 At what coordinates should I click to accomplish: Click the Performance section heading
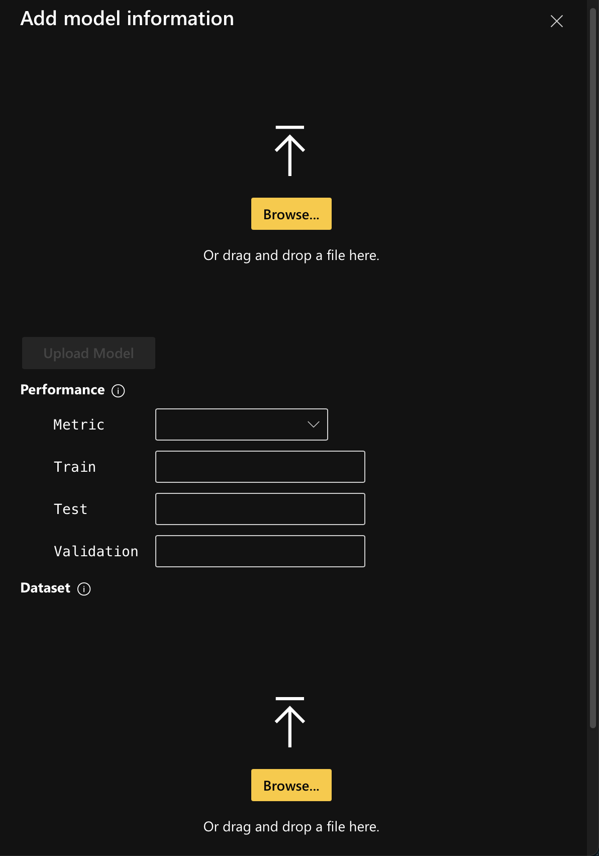tap(62, 390)
